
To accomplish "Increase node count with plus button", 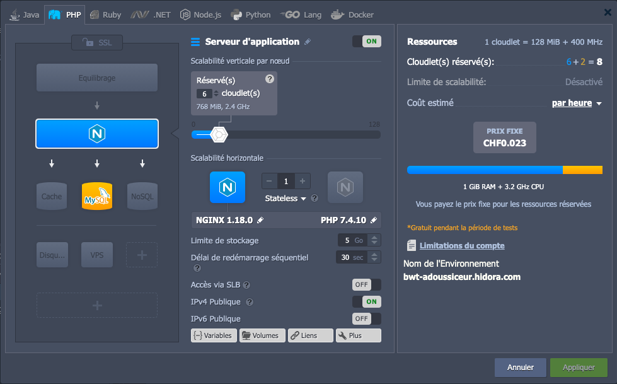I will (303, 181).
